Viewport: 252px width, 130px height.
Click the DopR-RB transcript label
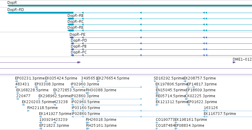coord(76,16)
